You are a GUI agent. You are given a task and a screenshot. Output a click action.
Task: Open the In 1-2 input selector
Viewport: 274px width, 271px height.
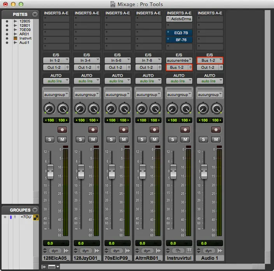coord(56,60)
